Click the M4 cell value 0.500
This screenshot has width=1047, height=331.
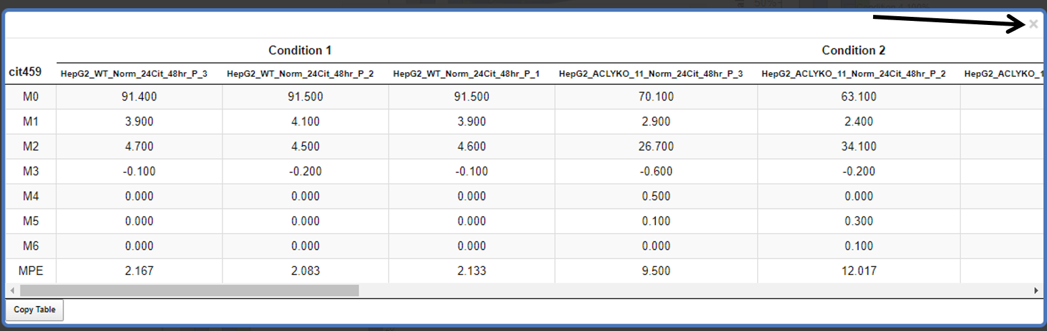click(656, 196)
